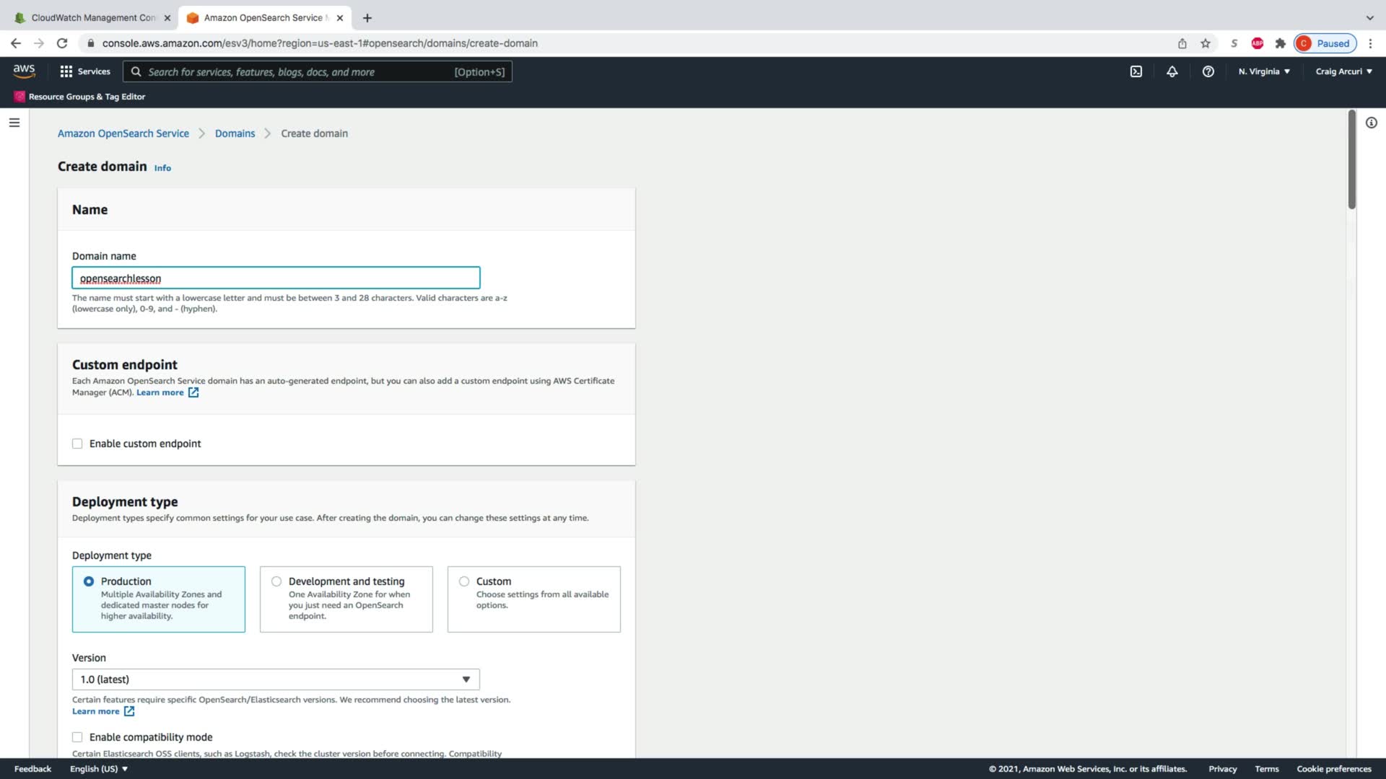Enable custom endpoint checkbox
Image resolution: width=1386 pixels, height=779 pixels.
point(77,444)
